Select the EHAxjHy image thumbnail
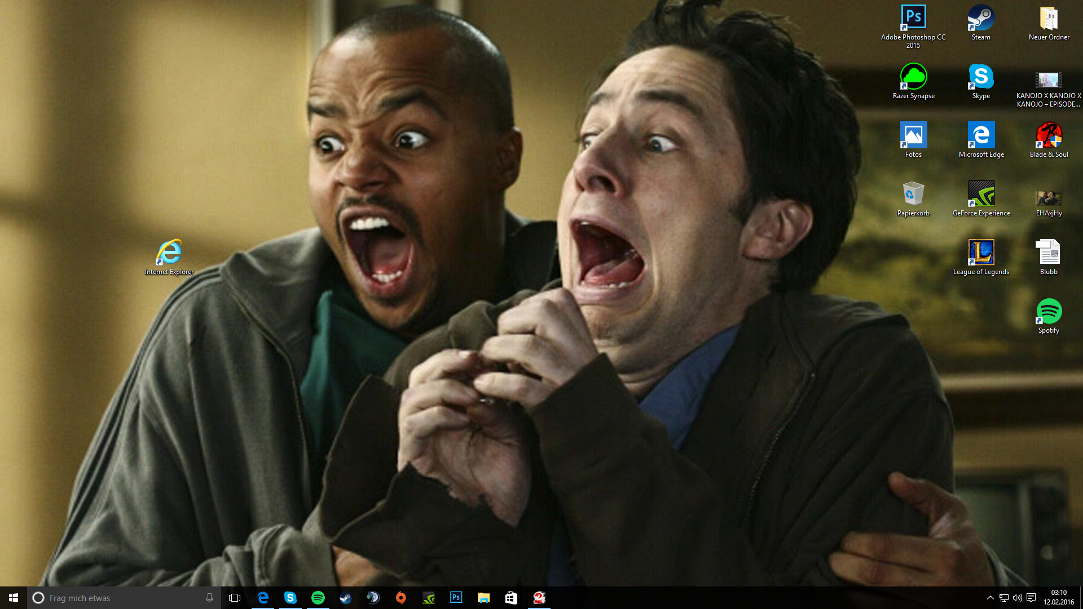 pyautogui.click(x=1049, y=198)
